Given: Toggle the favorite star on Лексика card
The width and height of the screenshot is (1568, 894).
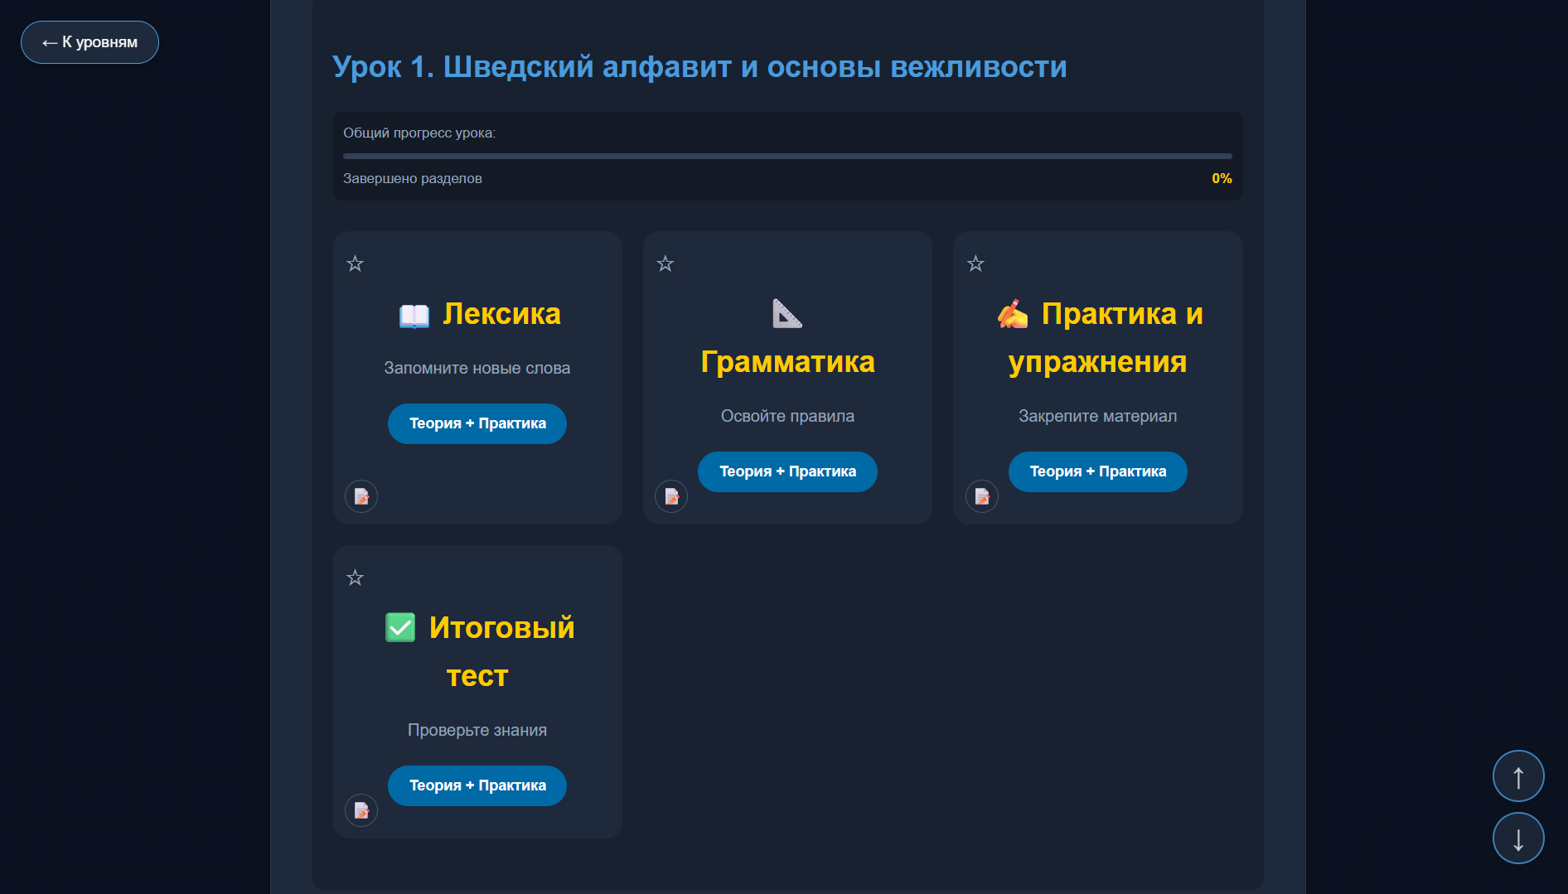Looking at the screenshot, I should [x=355, y=263].
